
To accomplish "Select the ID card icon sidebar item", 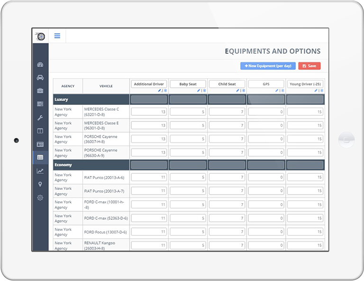I will (x=40, y=144).
